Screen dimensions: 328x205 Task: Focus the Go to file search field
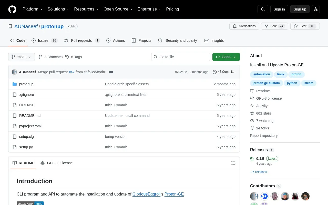tap(181, 57)
